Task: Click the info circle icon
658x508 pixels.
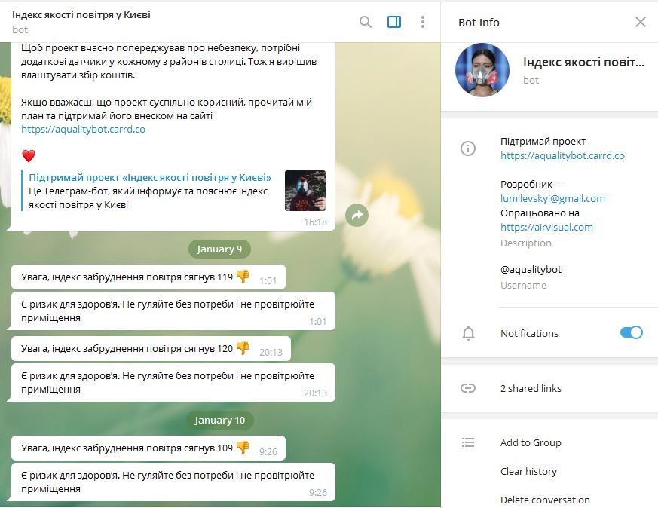Action: pos(468,148)
